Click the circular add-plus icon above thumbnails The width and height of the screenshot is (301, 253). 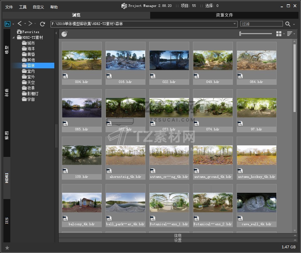click(x=64, y=34)
